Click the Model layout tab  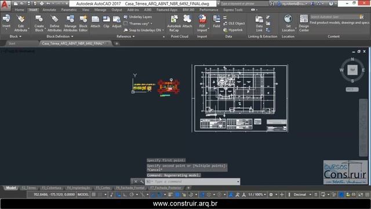(11, 188)
